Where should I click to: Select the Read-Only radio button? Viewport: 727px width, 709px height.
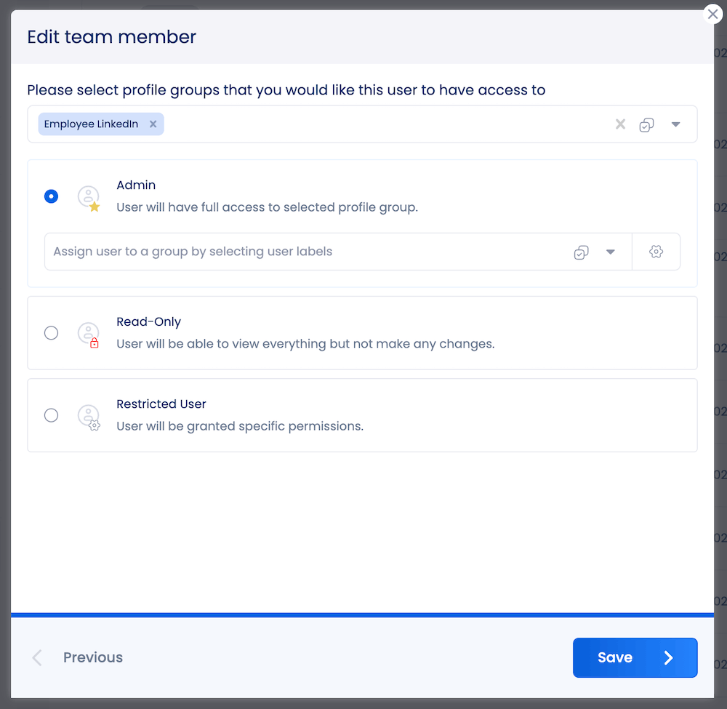point(51,333)
